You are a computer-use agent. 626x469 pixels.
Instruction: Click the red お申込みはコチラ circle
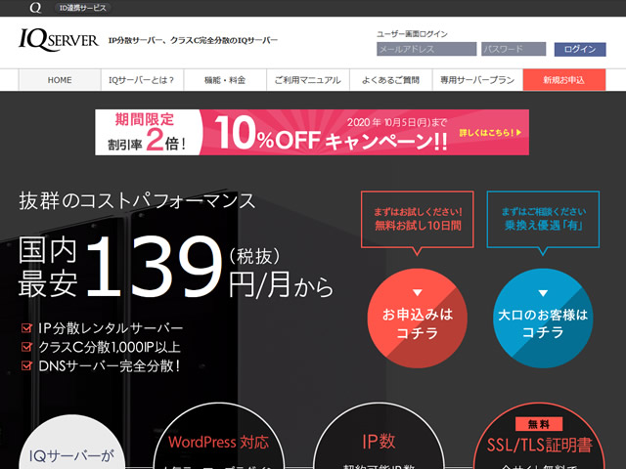coord(418,319)
